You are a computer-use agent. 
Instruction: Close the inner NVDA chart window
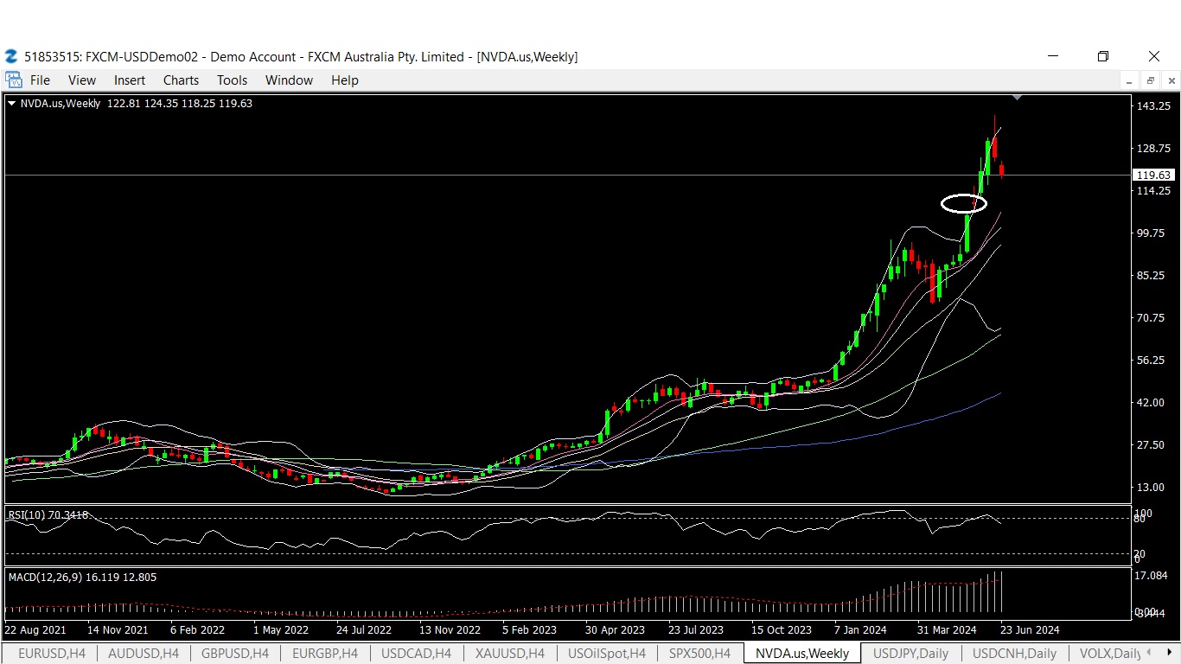tap(1171, 80)
